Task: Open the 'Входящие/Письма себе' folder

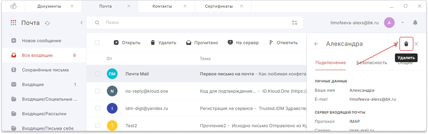Action: 44,128
